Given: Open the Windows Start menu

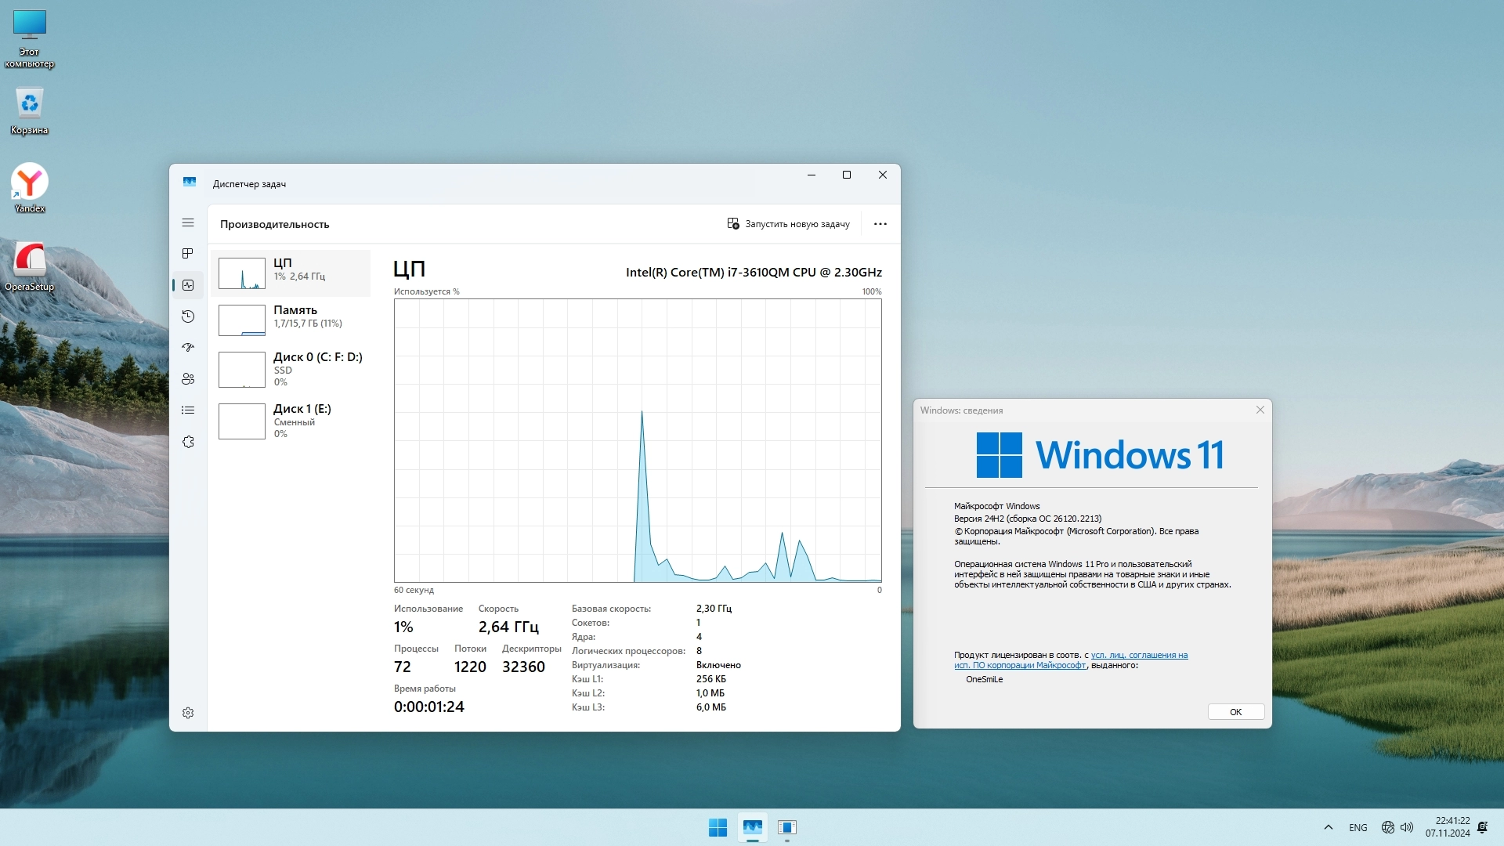Looking at the screenshot, I should (x=718, y=827).
